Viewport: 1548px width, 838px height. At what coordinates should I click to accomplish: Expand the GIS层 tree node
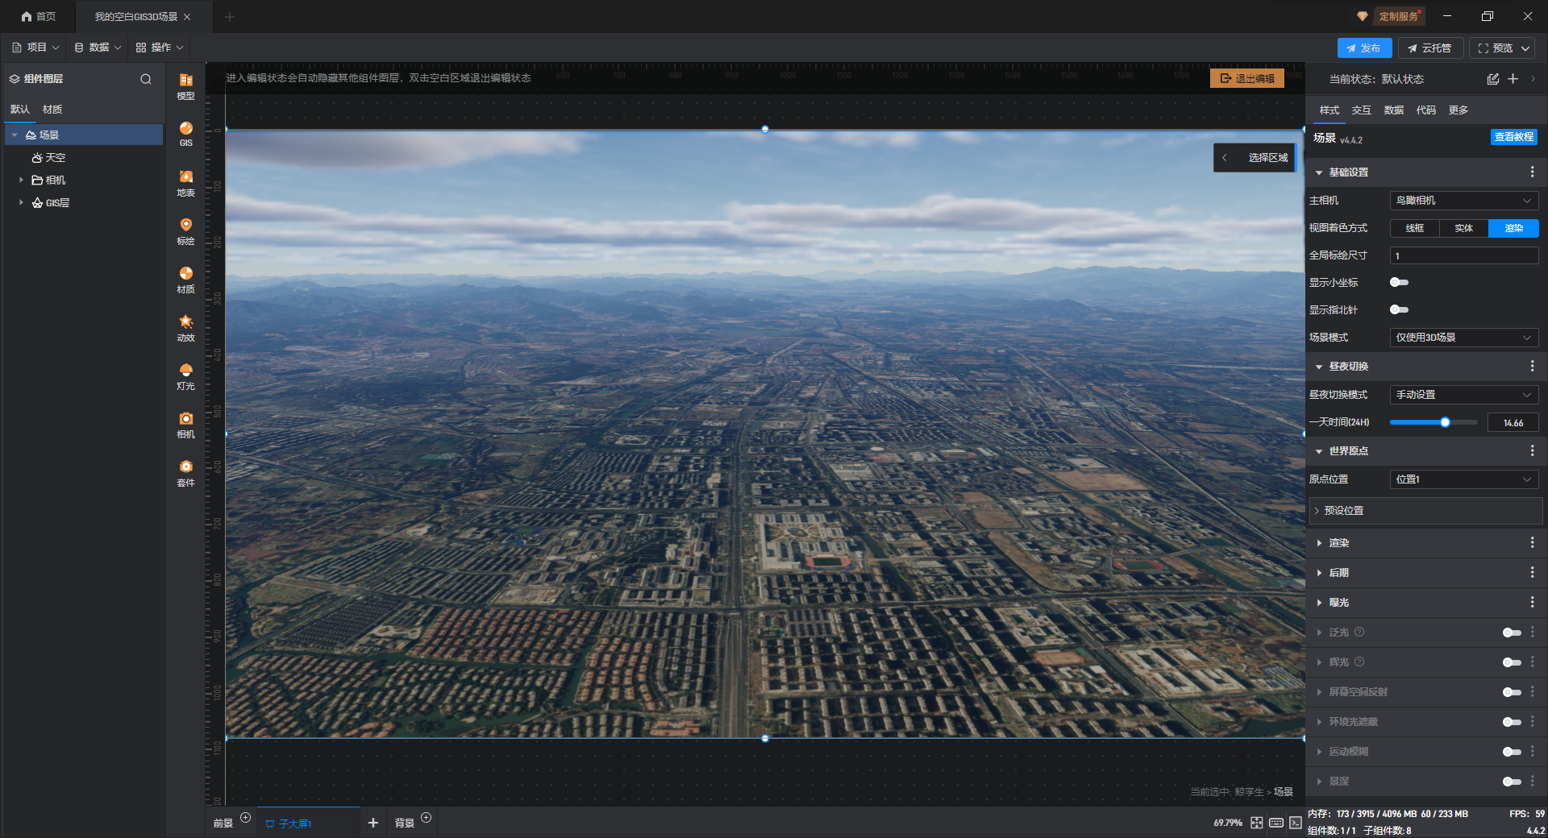[21, 202]
